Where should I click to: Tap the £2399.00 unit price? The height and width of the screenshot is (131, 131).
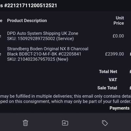coord(115,54)
